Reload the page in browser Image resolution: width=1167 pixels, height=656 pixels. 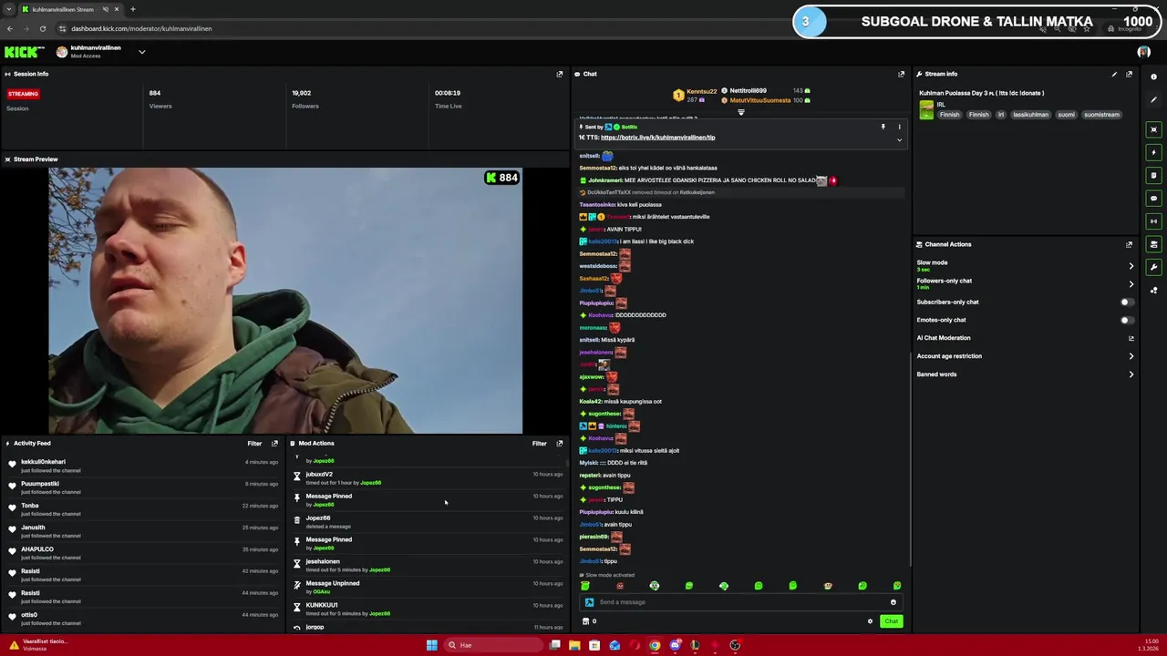coord(42,28)
